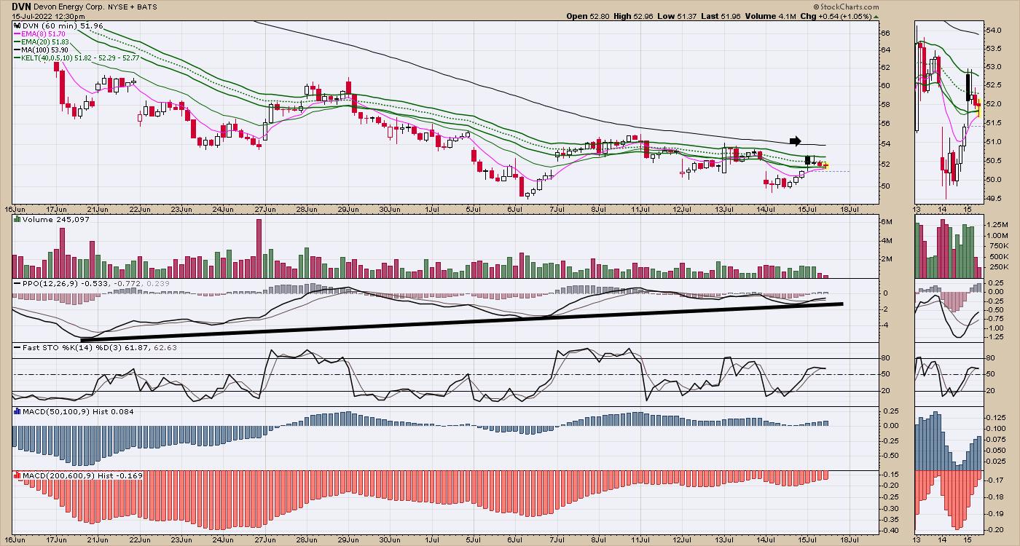The width and height of the screenshot is (1020, 546).
Task: Click the green up-triangle next to Chg
Action: click(877, 15)
